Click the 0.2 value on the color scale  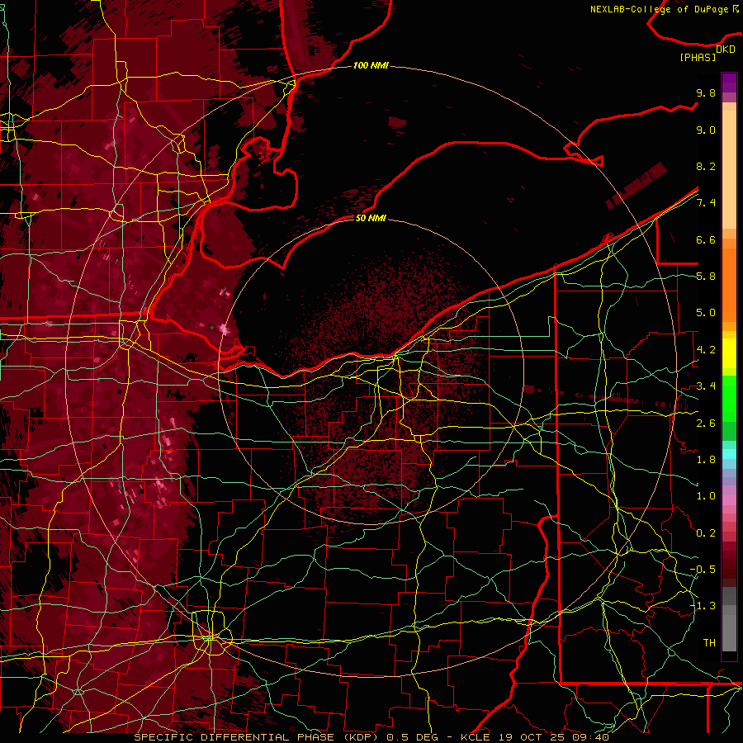click(706, 533)
